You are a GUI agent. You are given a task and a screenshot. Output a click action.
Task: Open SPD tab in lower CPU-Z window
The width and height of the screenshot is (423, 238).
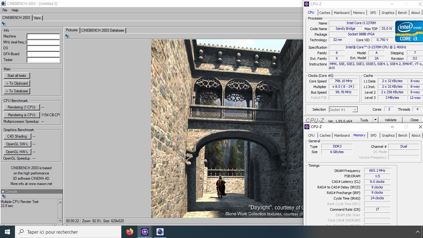(373, 135)
